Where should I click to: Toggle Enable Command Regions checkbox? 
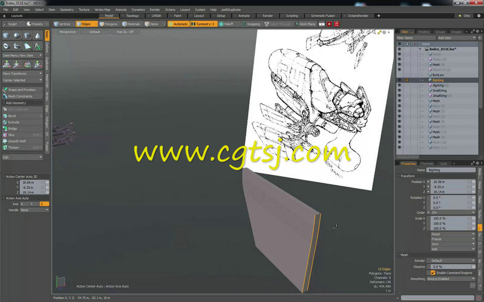[x=433, y=273]
